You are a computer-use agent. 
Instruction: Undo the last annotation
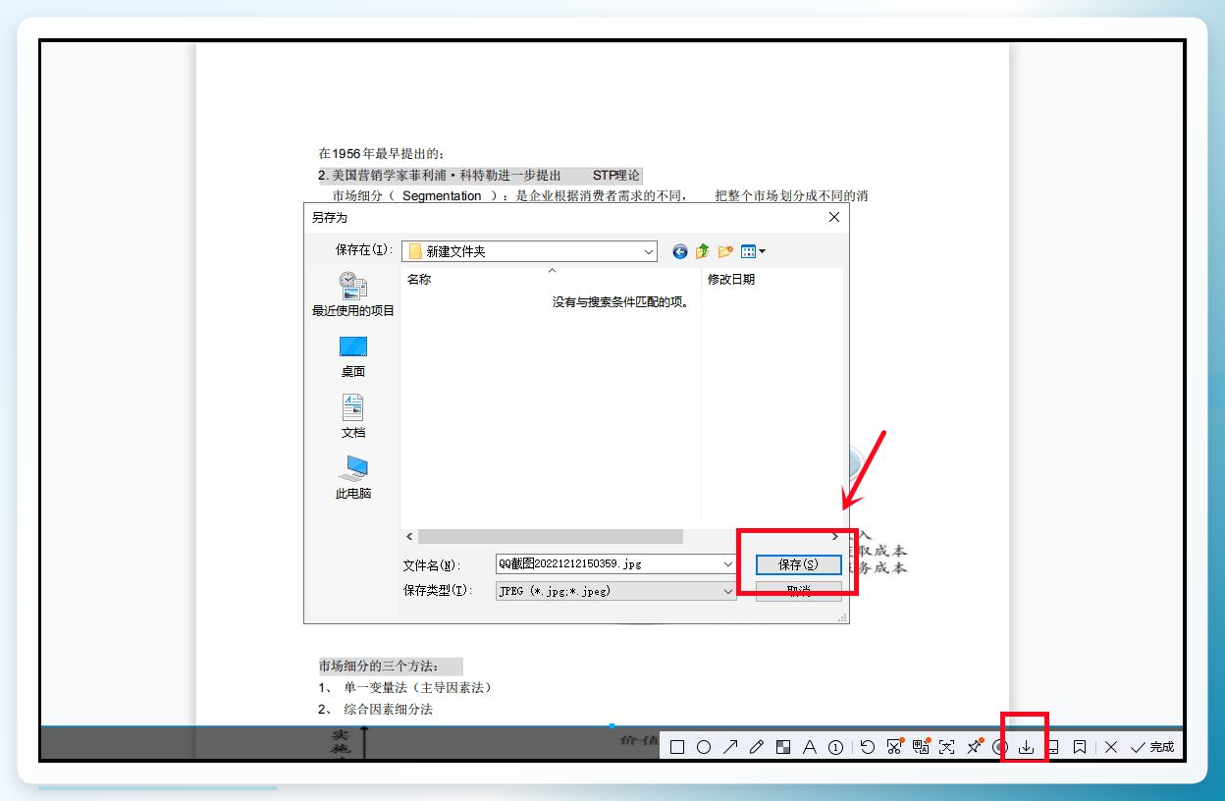pos(868,747)
